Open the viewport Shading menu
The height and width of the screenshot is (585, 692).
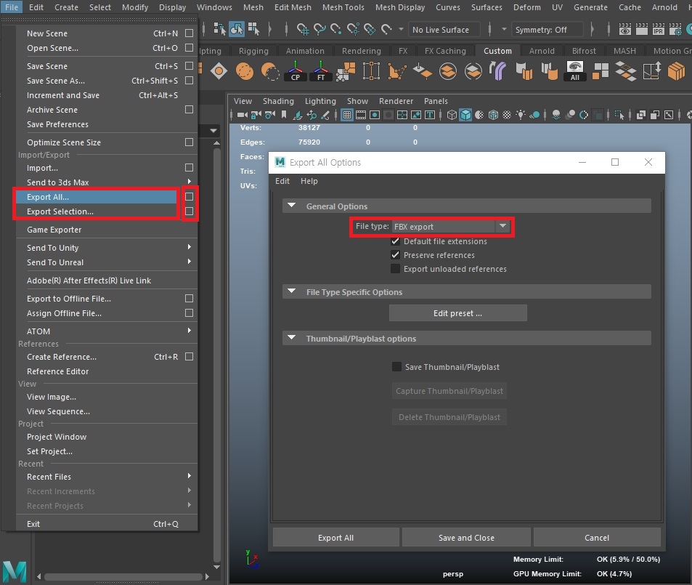tap(278, 101)
